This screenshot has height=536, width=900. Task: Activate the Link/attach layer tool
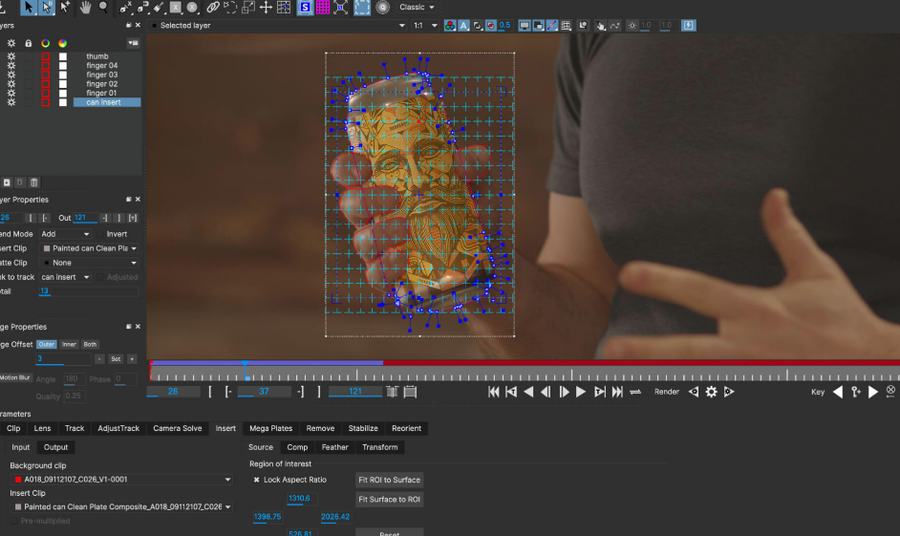pyautogui.click(x=212, y=8)
